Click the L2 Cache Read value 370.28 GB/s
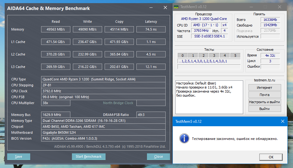 pyautogui.click(x=56, y=54)
